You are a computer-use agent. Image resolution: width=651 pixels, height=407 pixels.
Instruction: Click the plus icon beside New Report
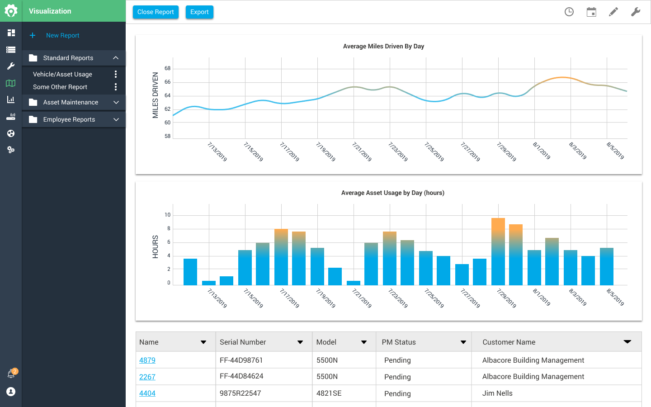point(33,35)
